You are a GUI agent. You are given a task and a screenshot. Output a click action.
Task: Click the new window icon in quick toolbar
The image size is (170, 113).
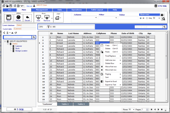[x=4, y=6]
